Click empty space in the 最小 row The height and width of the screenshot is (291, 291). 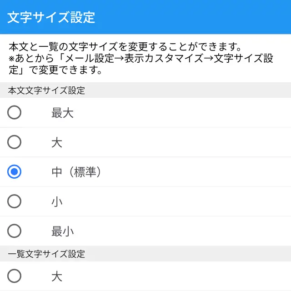pos(182,231)
